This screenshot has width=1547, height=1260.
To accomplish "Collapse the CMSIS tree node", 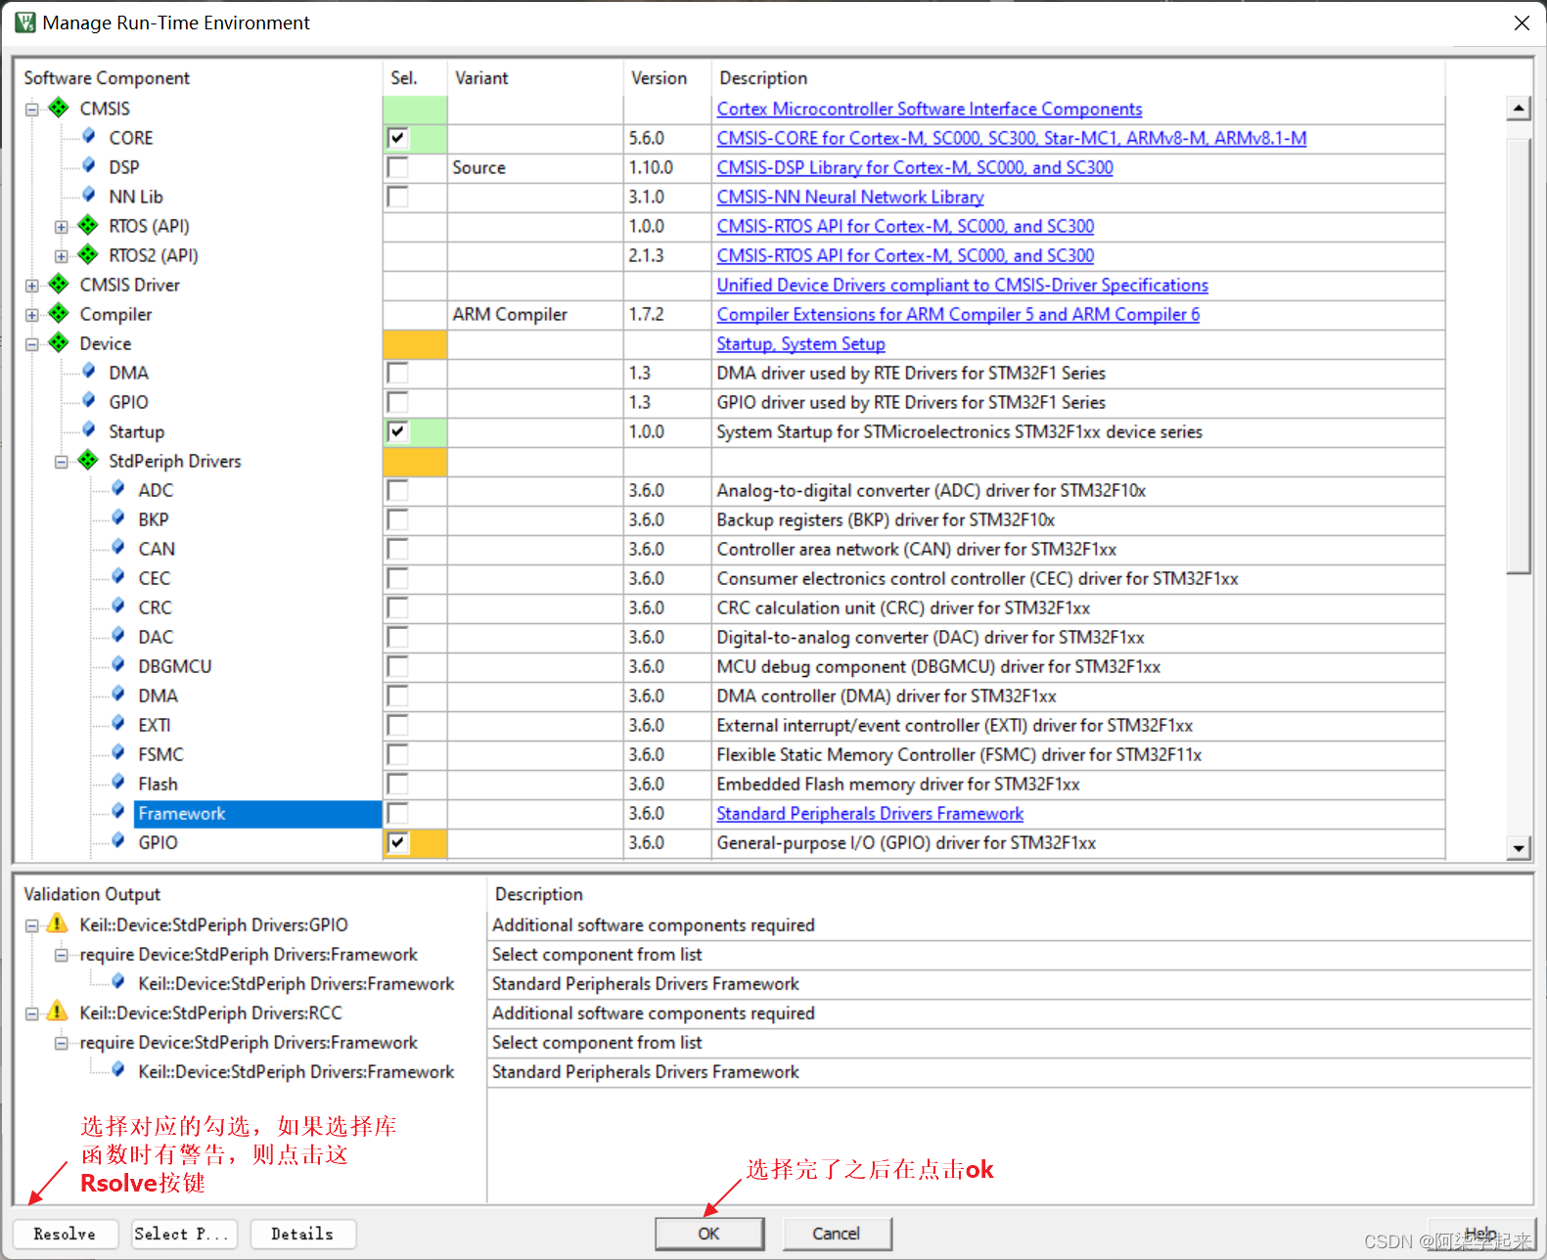I will 32,110.
